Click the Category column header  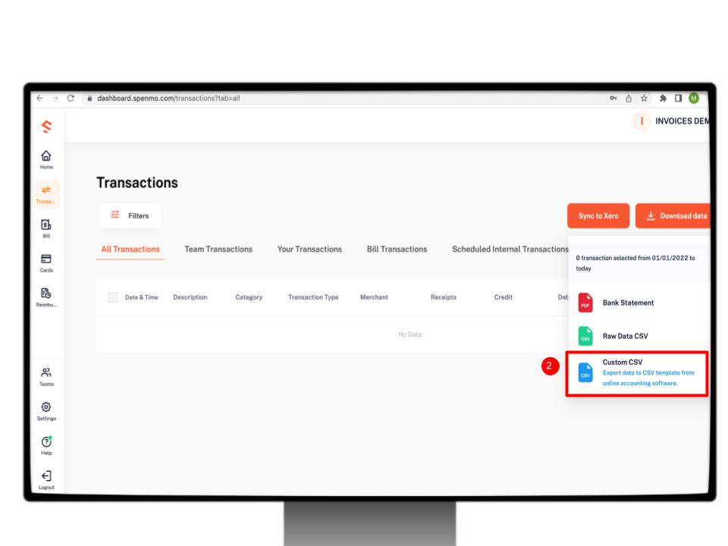pyautogui.click(x=249, y=297)
